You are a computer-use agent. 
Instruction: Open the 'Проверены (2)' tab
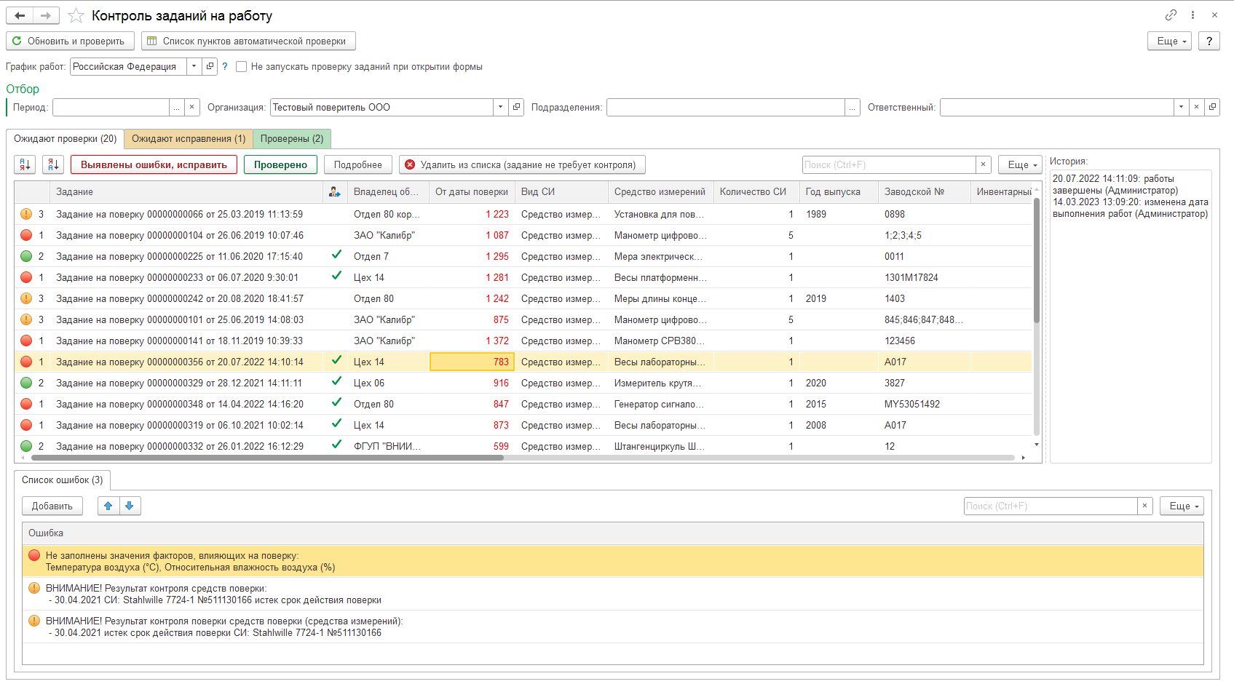point(292,139)
